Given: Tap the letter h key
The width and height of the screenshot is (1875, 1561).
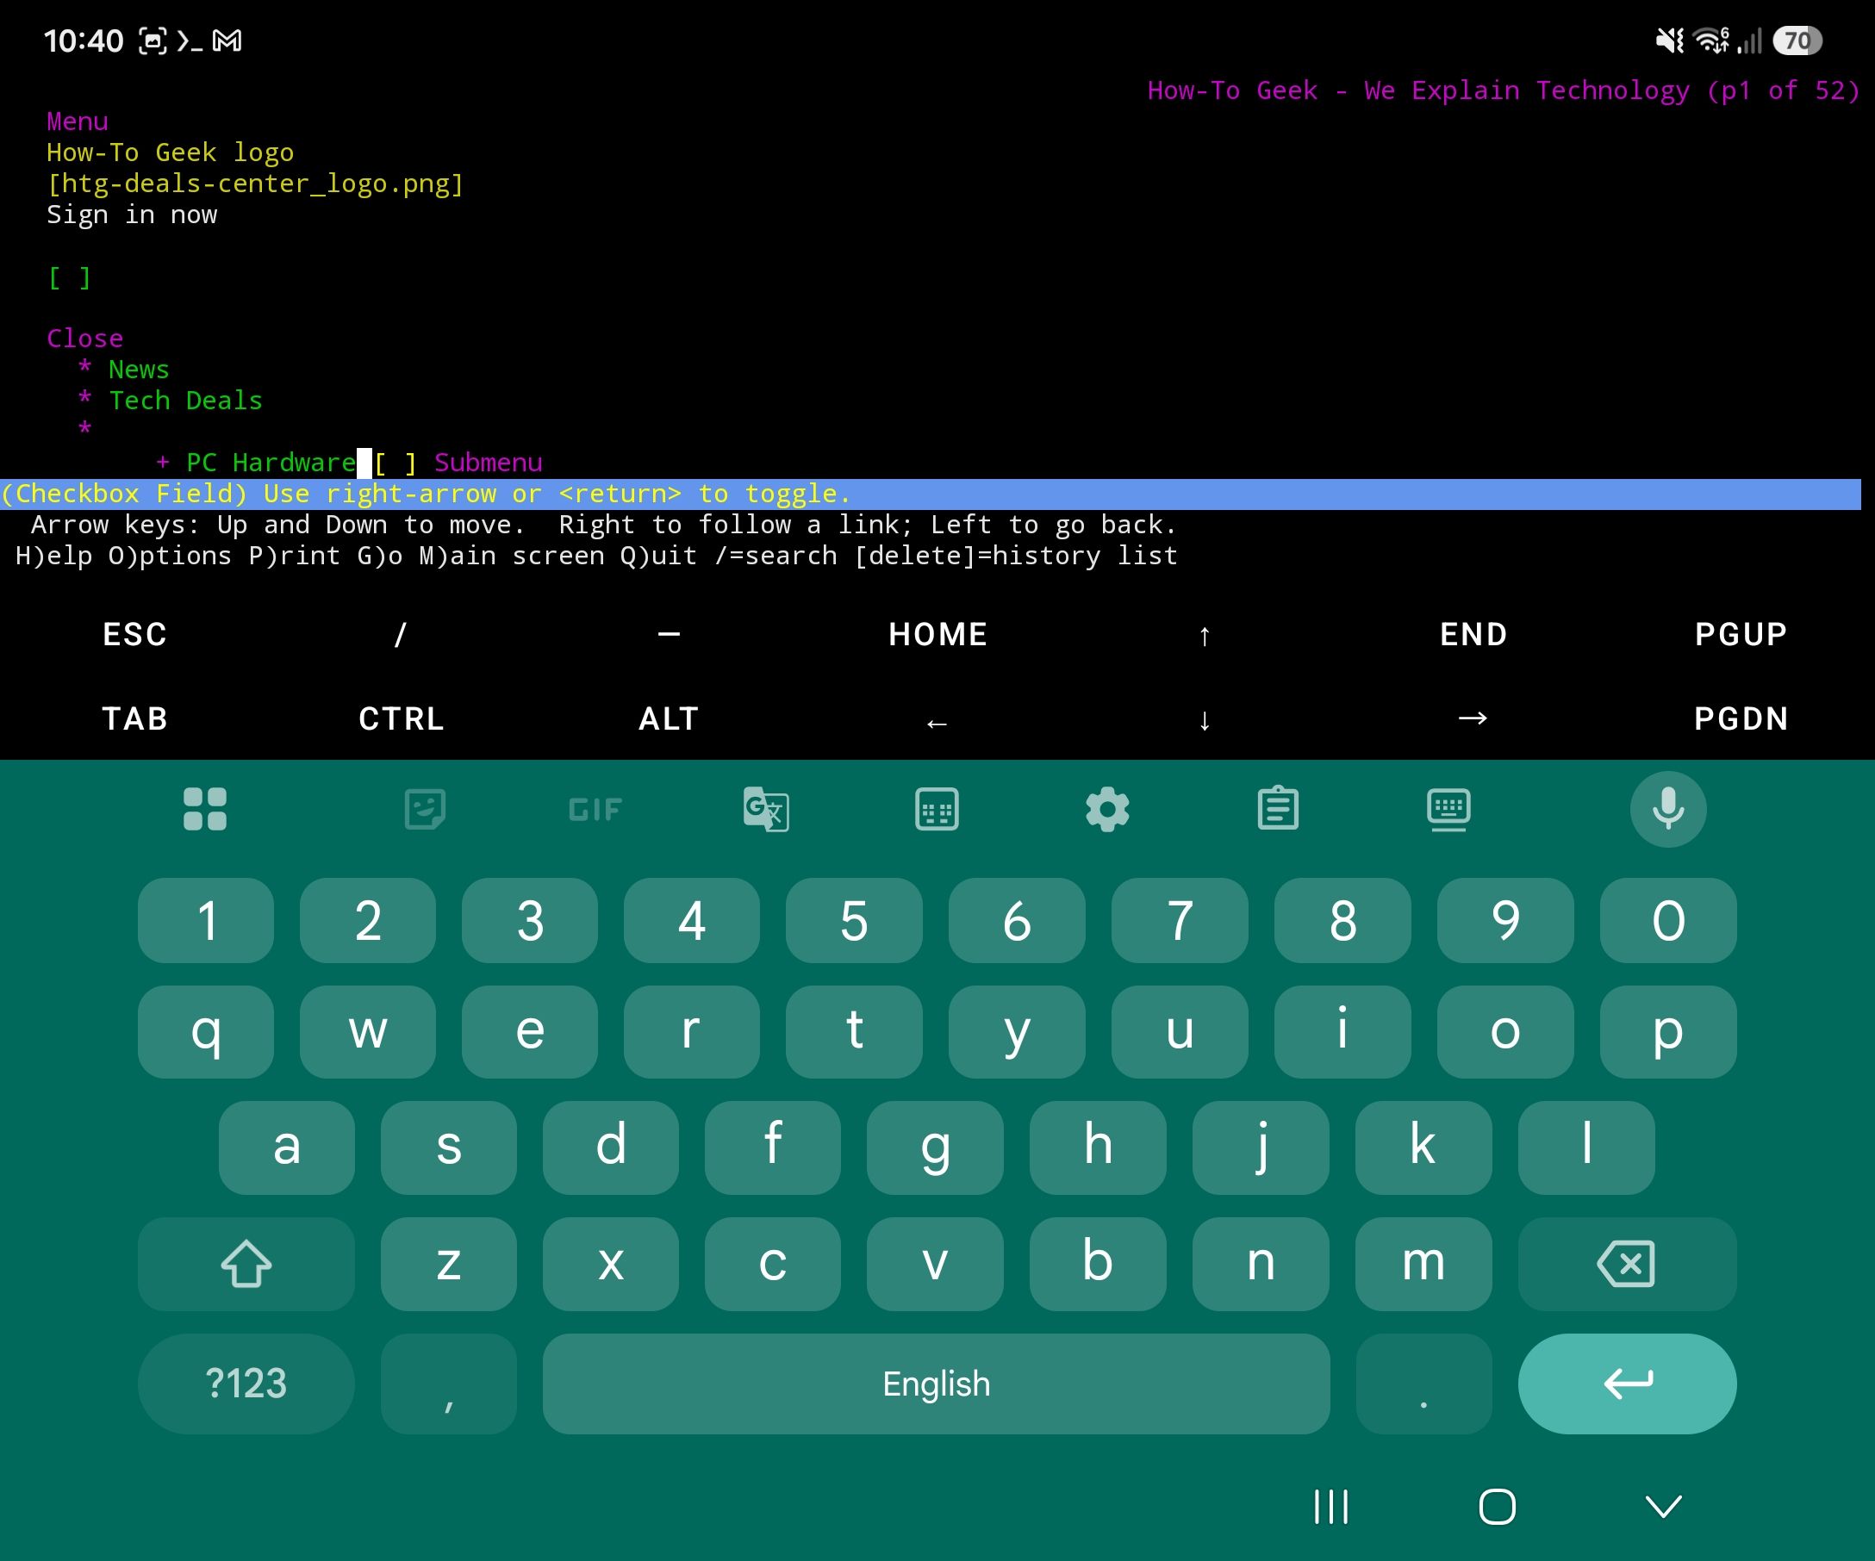Looking at the screenshot, I should [1097, 1147].
